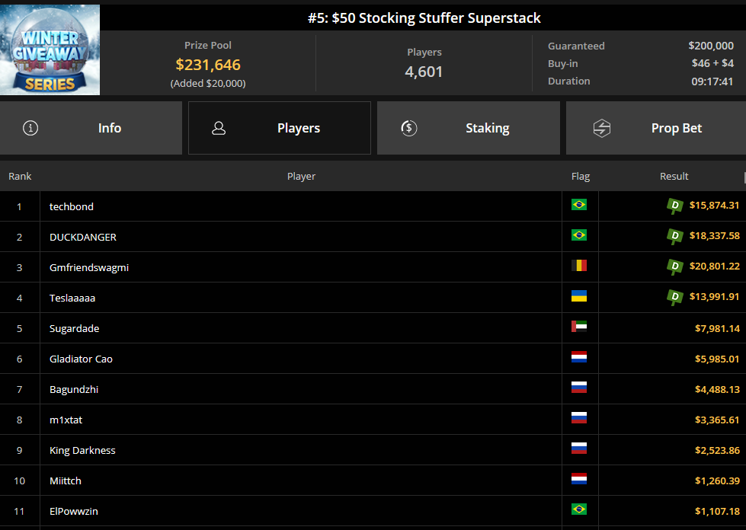Click Belgium flag in Gmfriendswagmi row
This screenshot has width=746, height=530.
(x=579, y=265)
